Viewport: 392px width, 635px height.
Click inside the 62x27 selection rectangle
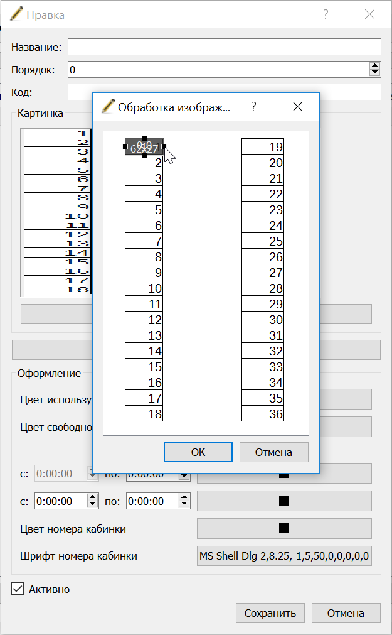coord(144,146)
